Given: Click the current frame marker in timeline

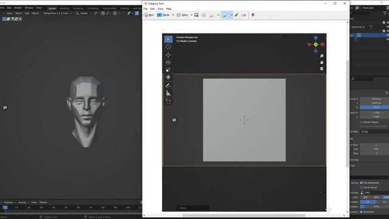Looking at the screenshot, I should tap(5, 207).
